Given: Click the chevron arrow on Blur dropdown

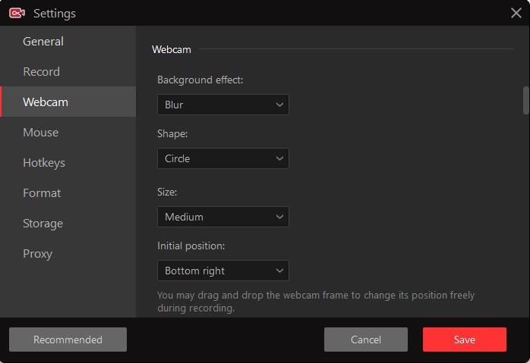Looking at the screenshot, I should (279, 105).
